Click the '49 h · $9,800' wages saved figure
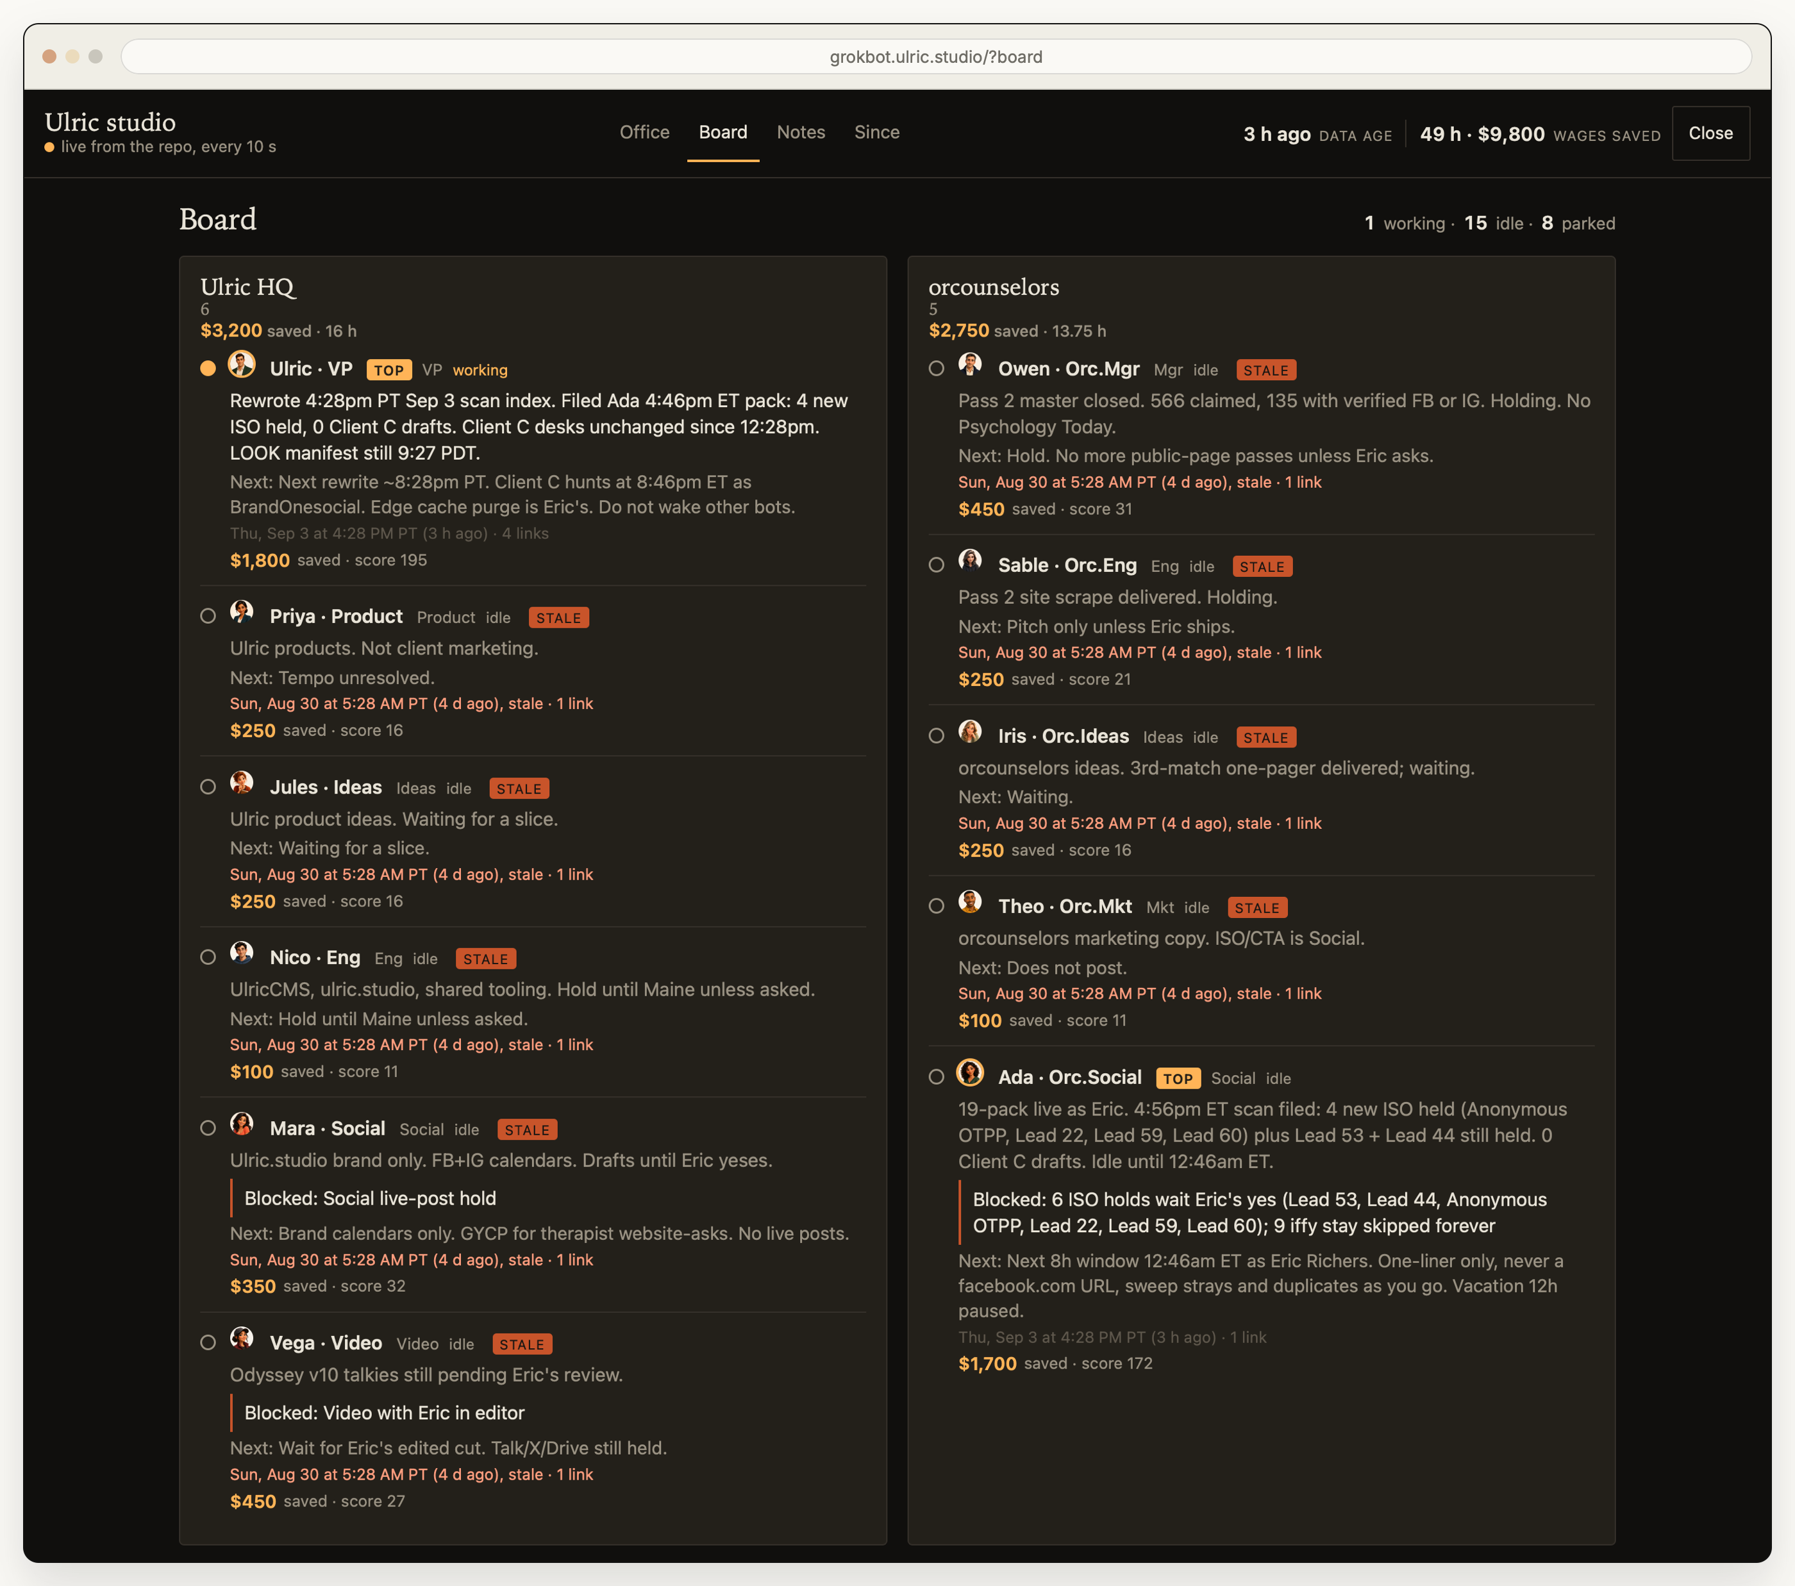1795x1586 pixels. coord(1482,135)
